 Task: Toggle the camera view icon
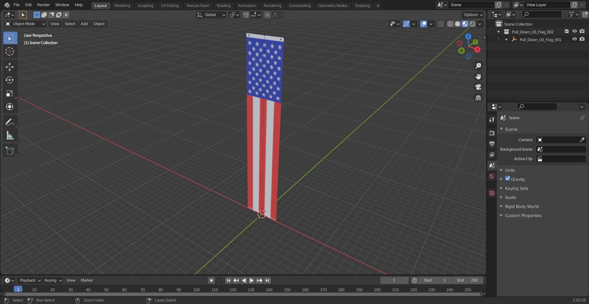click(478, 87)
